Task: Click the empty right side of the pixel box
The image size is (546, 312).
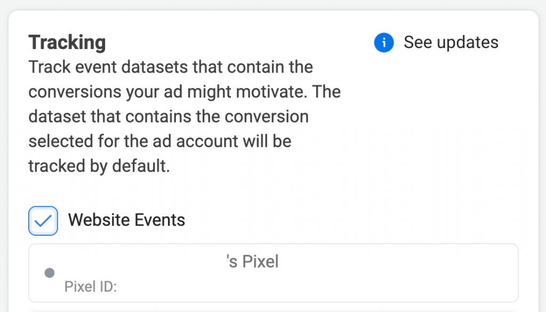Action: pos(400,273)
